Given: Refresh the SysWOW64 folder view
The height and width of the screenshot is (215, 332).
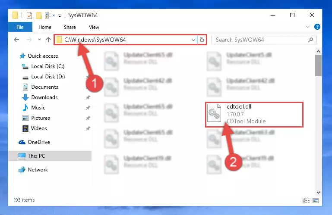Looking at the screenshot, I should point(202,40).
